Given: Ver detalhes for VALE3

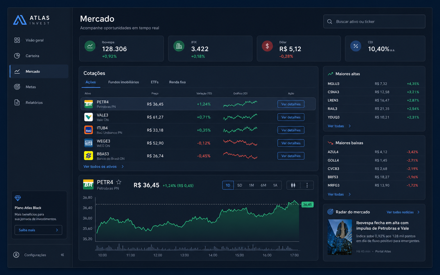Looking at the screenshot, I should tap(291, 117).
